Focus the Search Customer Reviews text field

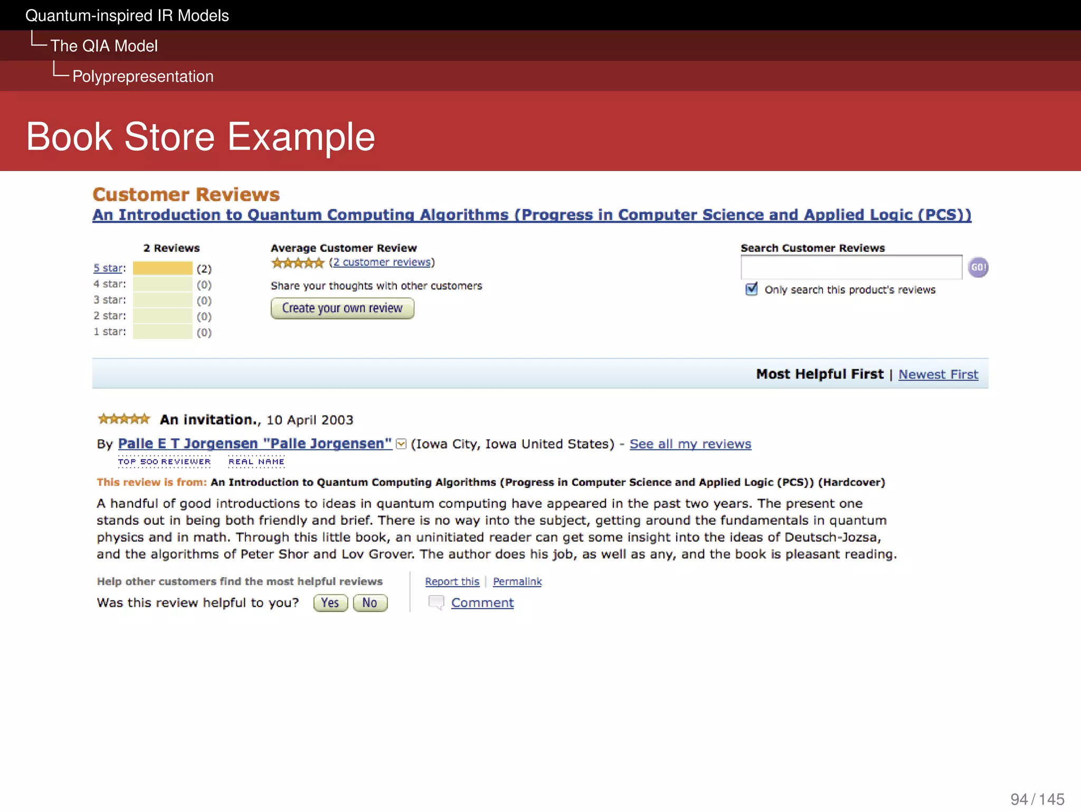(851, 267)
